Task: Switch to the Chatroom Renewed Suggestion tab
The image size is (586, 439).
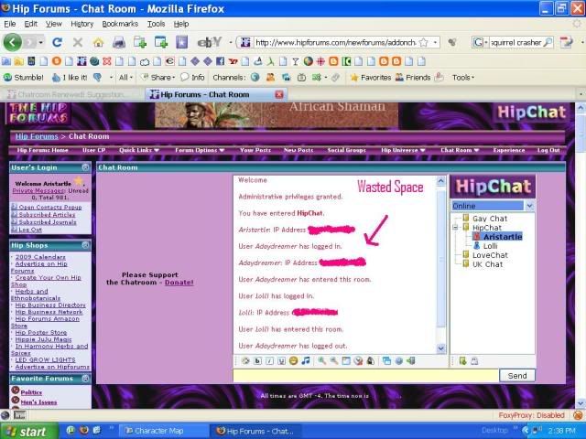Action: (x=71, y=94)
